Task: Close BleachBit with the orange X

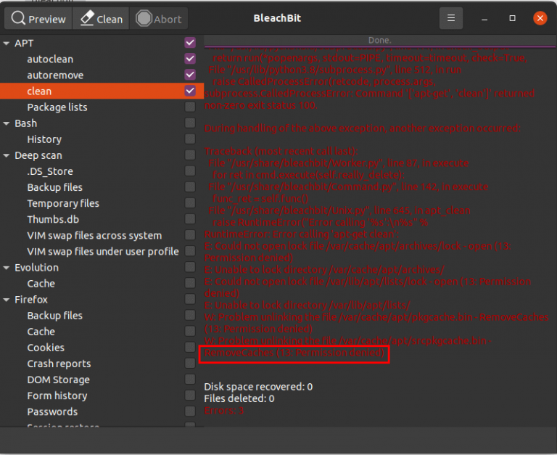Action: coord(540,18)
